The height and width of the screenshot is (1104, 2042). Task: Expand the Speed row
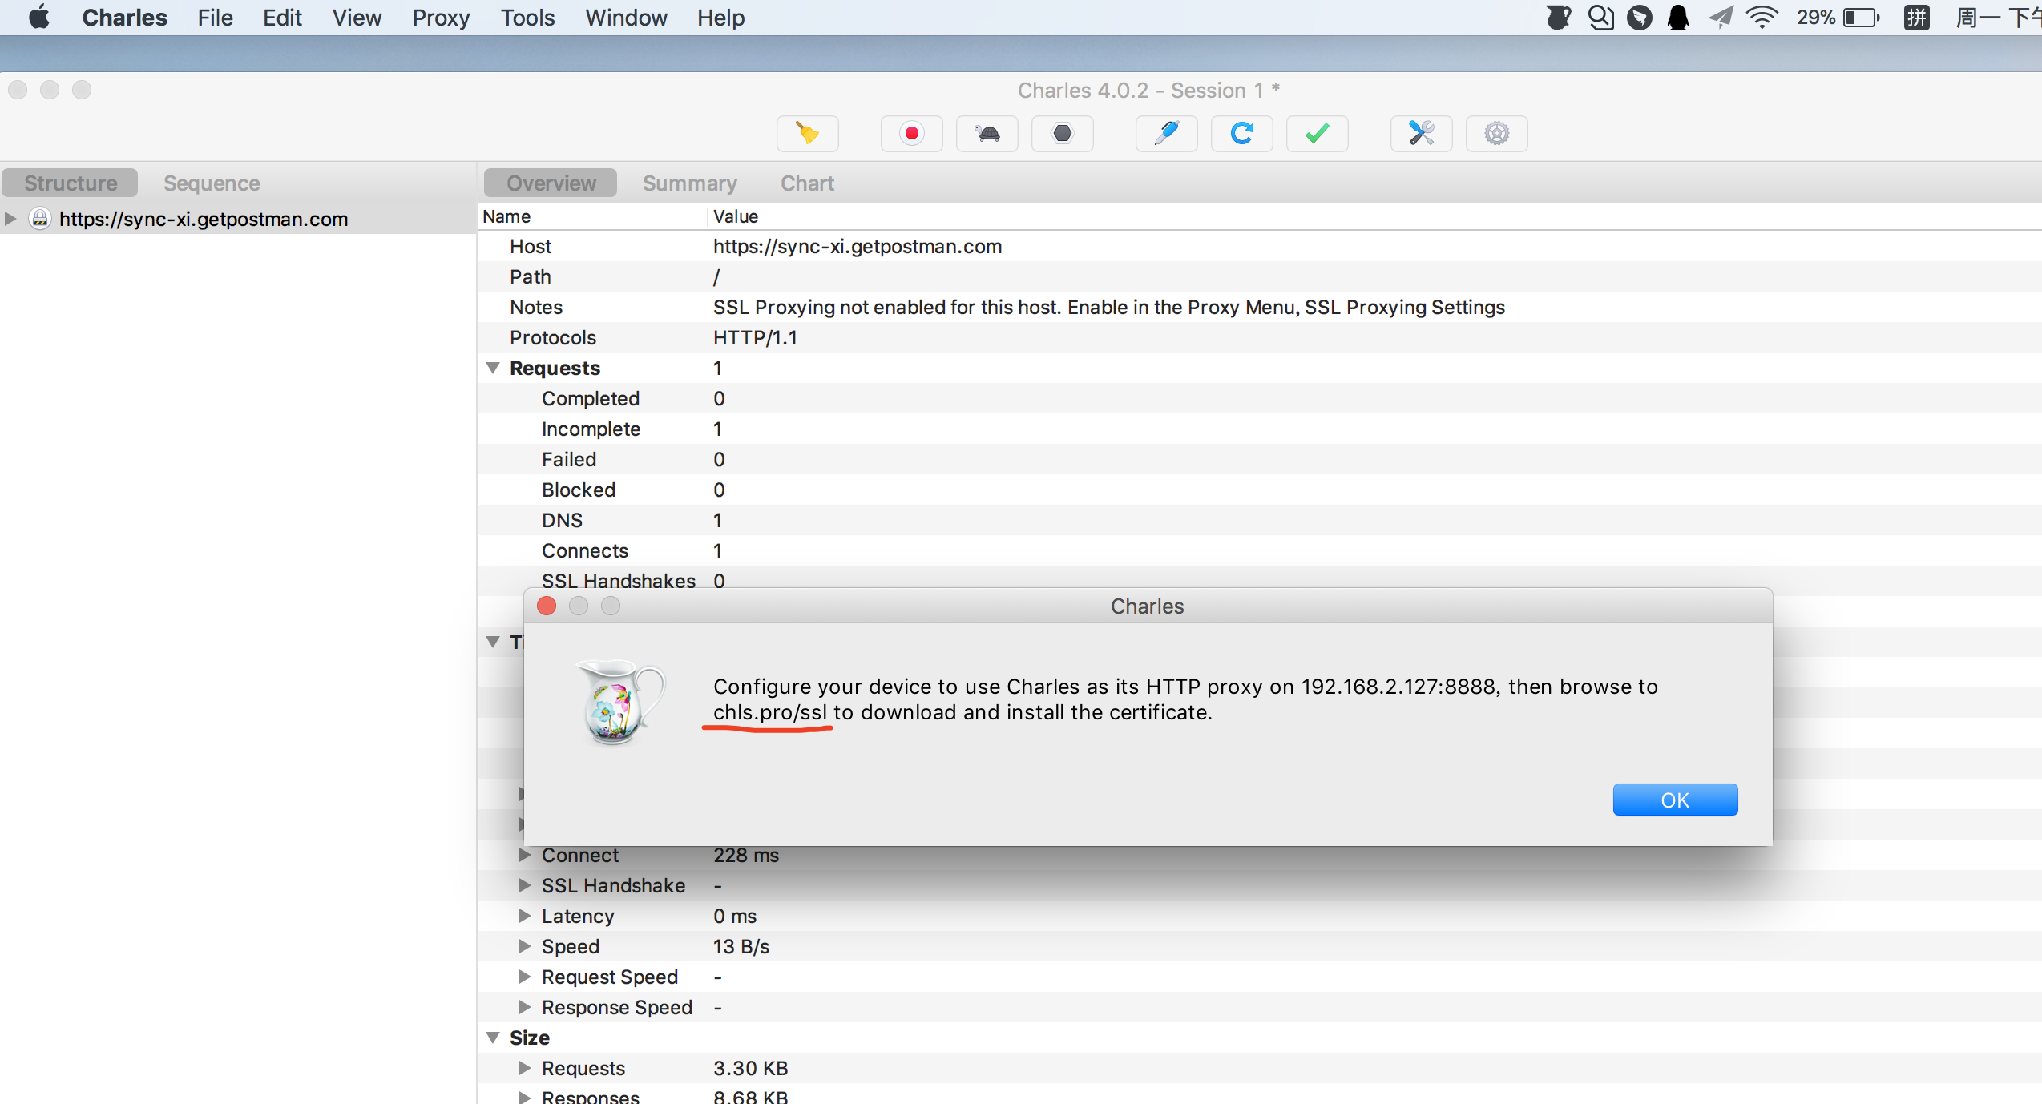click(525, 946)
